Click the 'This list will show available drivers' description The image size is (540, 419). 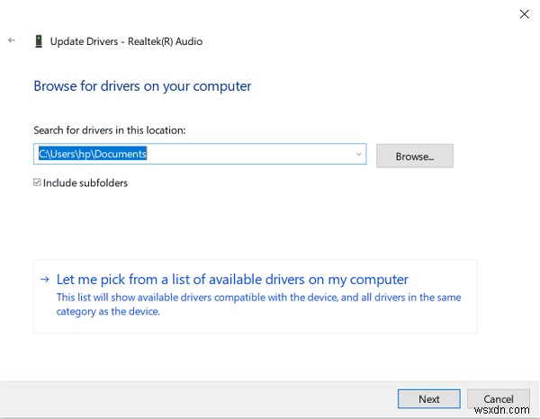[x=258, y=304]
